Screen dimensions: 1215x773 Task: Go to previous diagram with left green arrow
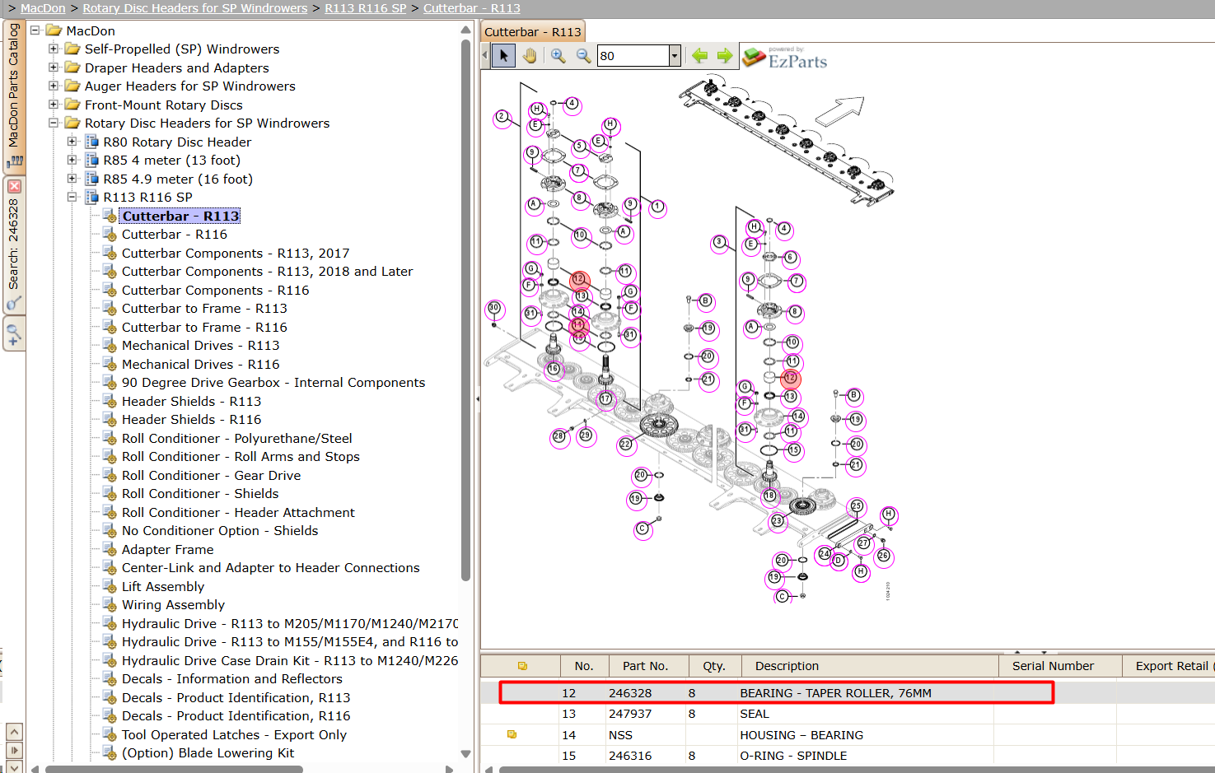click(700, 56)
